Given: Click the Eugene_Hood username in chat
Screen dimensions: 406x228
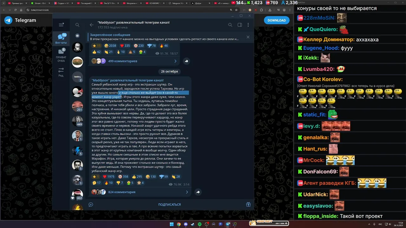Looking at the screenshot, I should point(321,48).
